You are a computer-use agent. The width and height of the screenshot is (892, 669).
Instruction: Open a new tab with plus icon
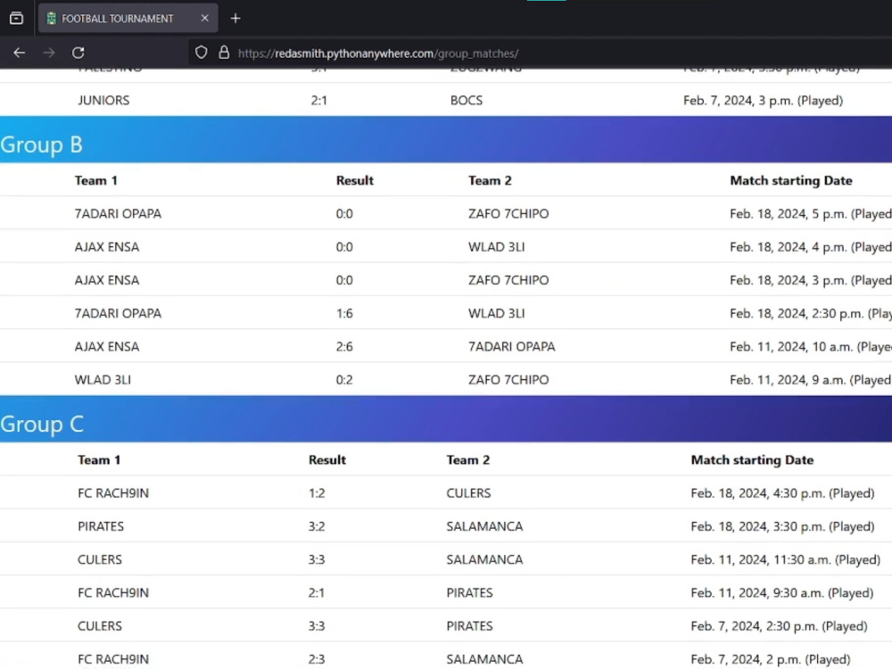235,18
